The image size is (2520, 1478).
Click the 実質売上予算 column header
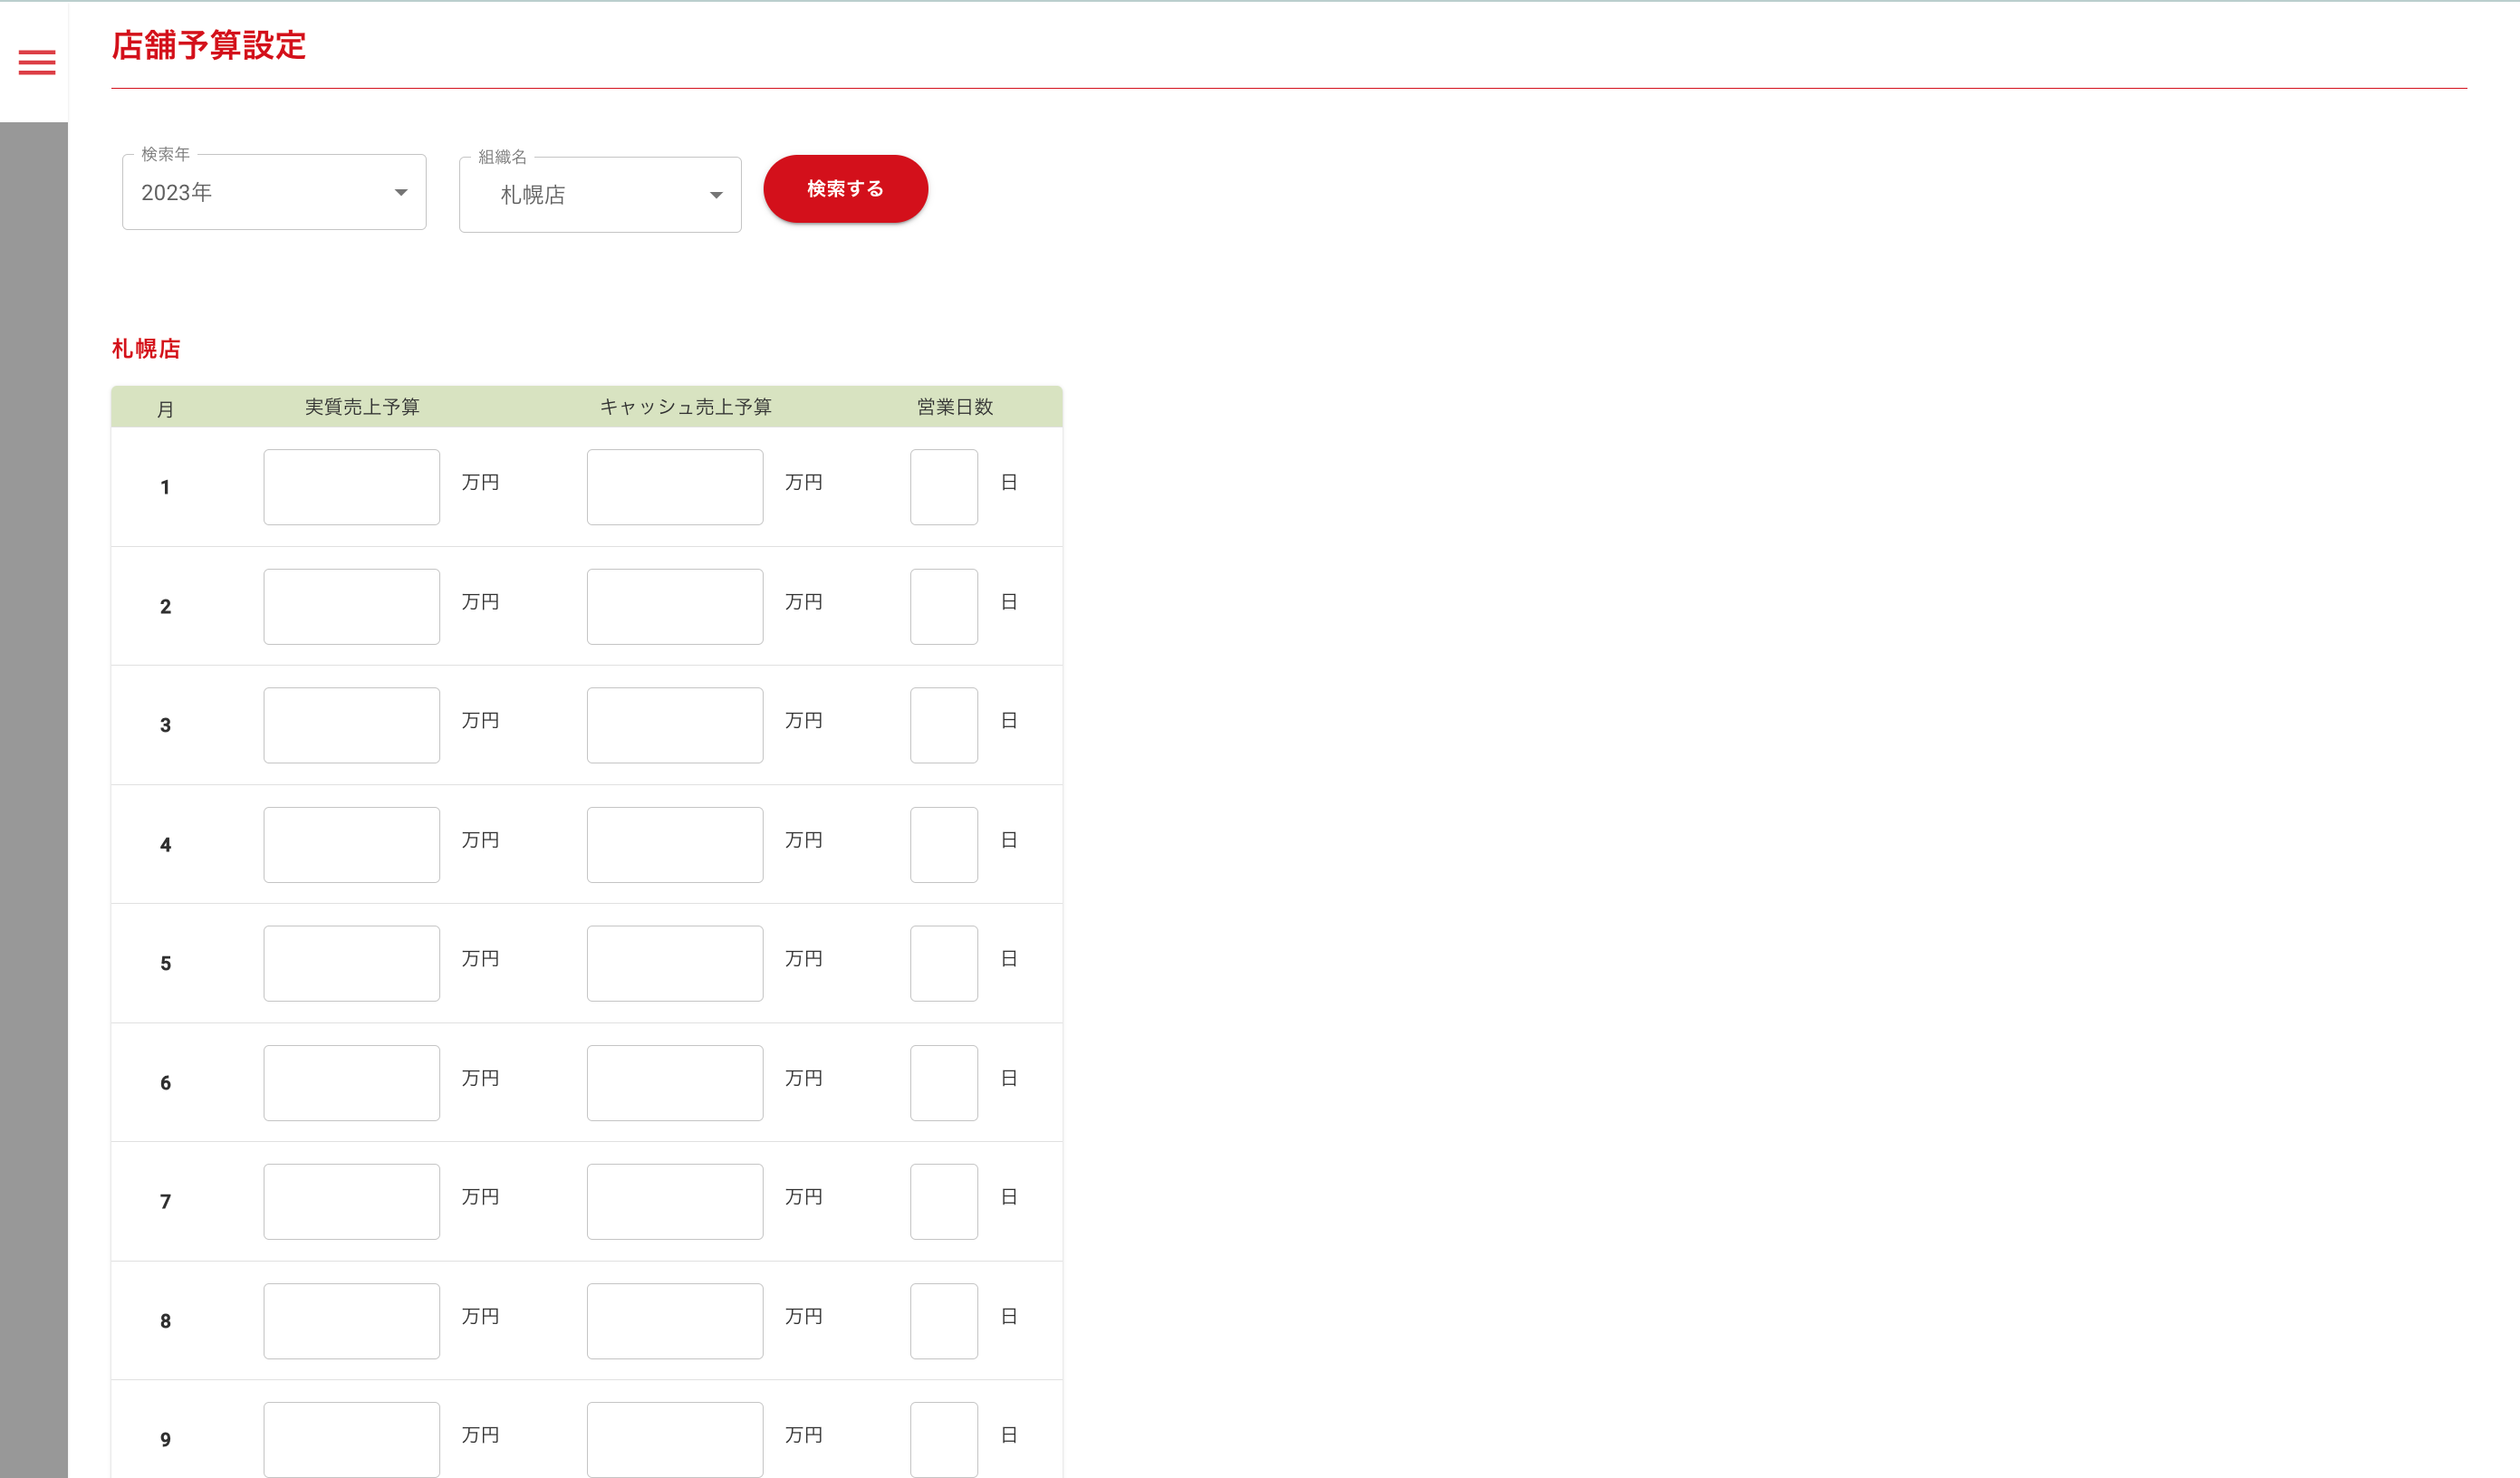[x=362, y=407]
